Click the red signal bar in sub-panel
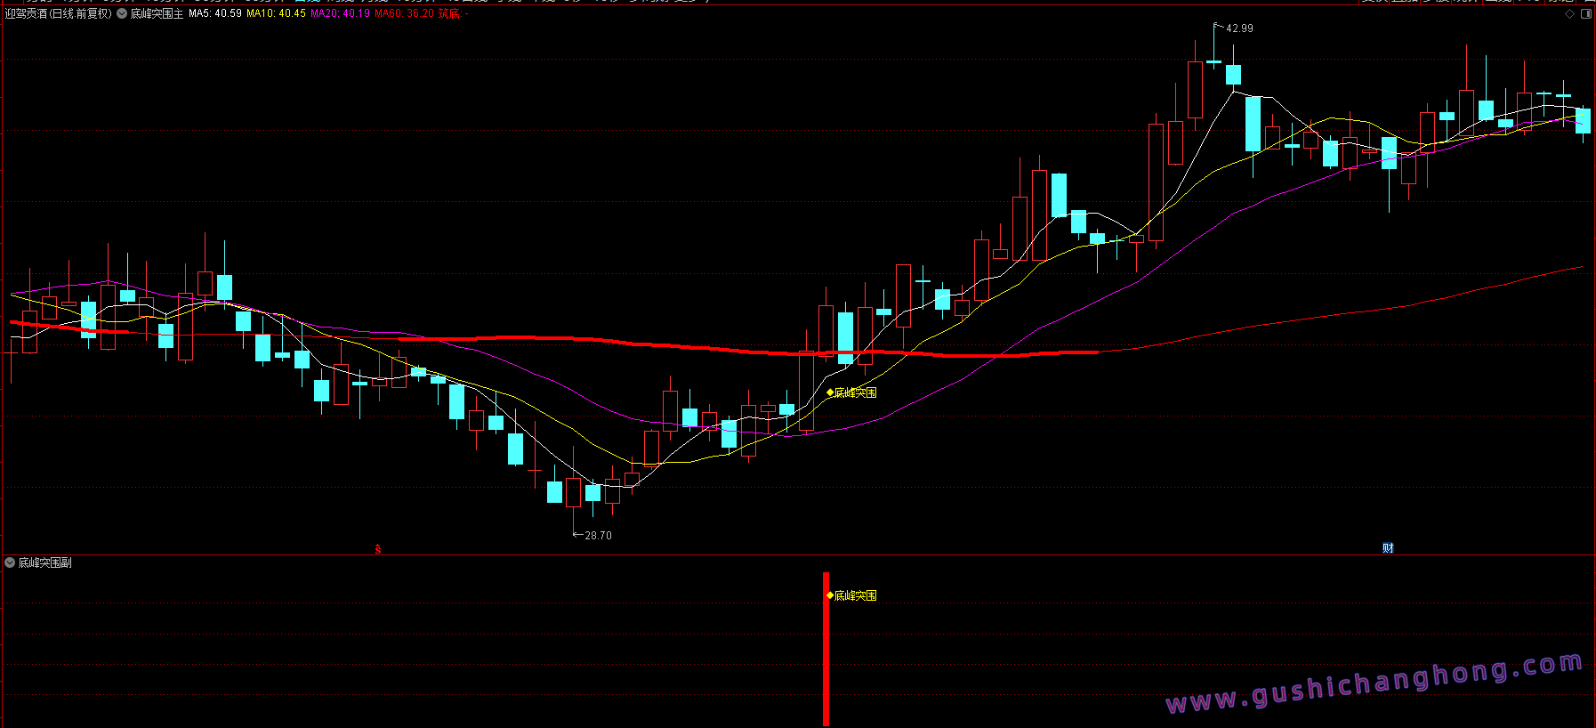The width and height of the screenshot is (1596, 728). (x=826, y=649)
